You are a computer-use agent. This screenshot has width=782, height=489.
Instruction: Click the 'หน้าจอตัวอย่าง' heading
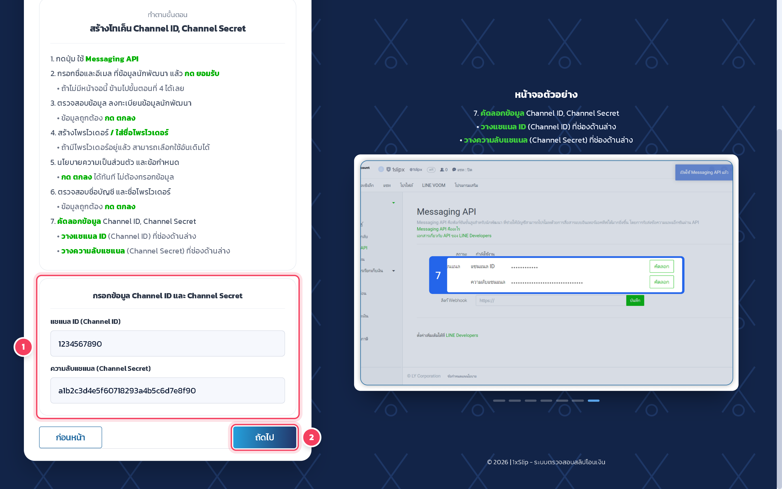(546, 95)
